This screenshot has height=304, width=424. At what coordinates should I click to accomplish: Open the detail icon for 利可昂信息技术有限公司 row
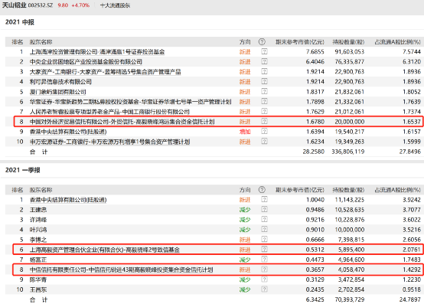click(264, 82)
